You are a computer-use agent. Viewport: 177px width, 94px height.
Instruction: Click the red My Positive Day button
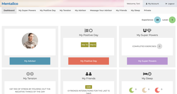(89, 61)
